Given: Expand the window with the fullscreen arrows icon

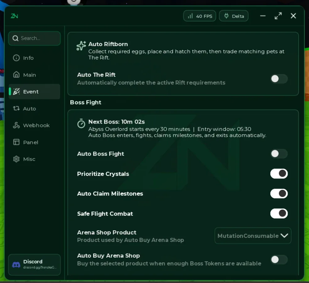Looking at the screenshot, I should tap(278, 16).
